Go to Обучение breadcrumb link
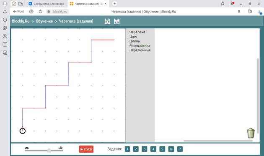This screenshot has width=264, height=156. point(44,21)
